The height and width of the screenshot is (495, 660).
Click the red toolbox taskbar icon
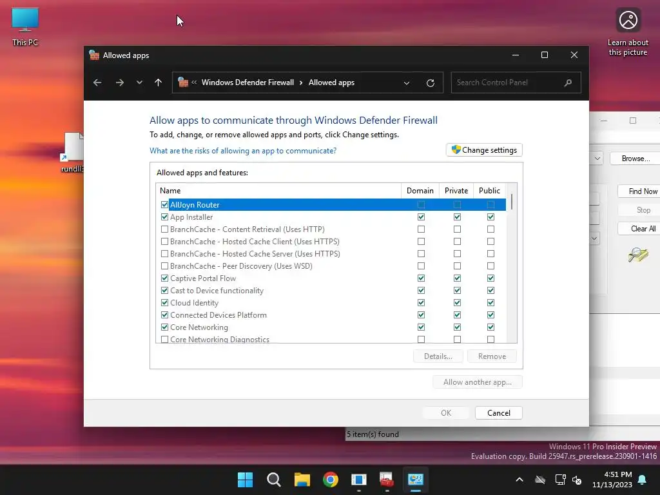pos(387,480)
